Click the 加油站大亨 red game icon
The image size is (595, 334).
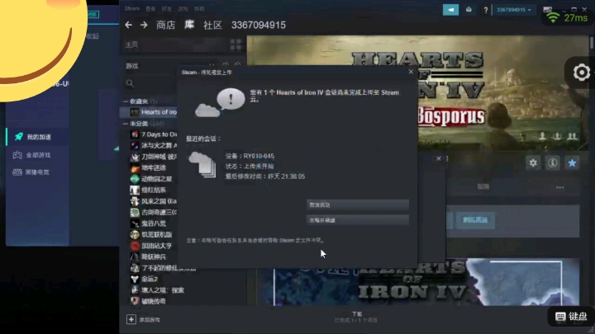(135, 246)
